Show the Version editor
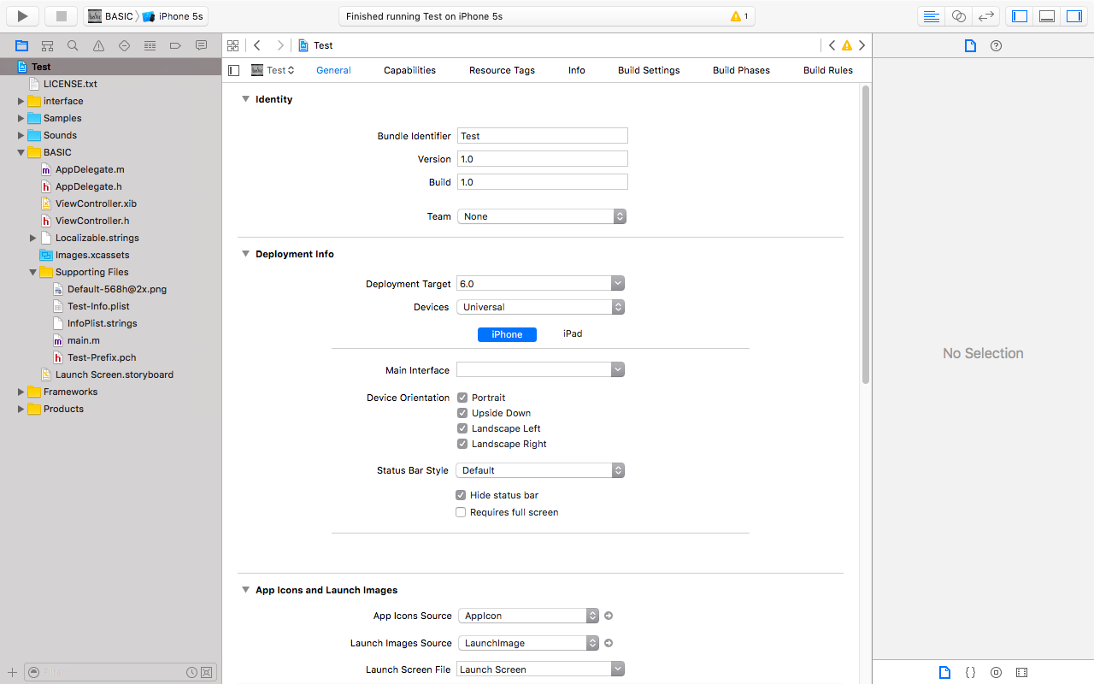 (x=986, y=16)
